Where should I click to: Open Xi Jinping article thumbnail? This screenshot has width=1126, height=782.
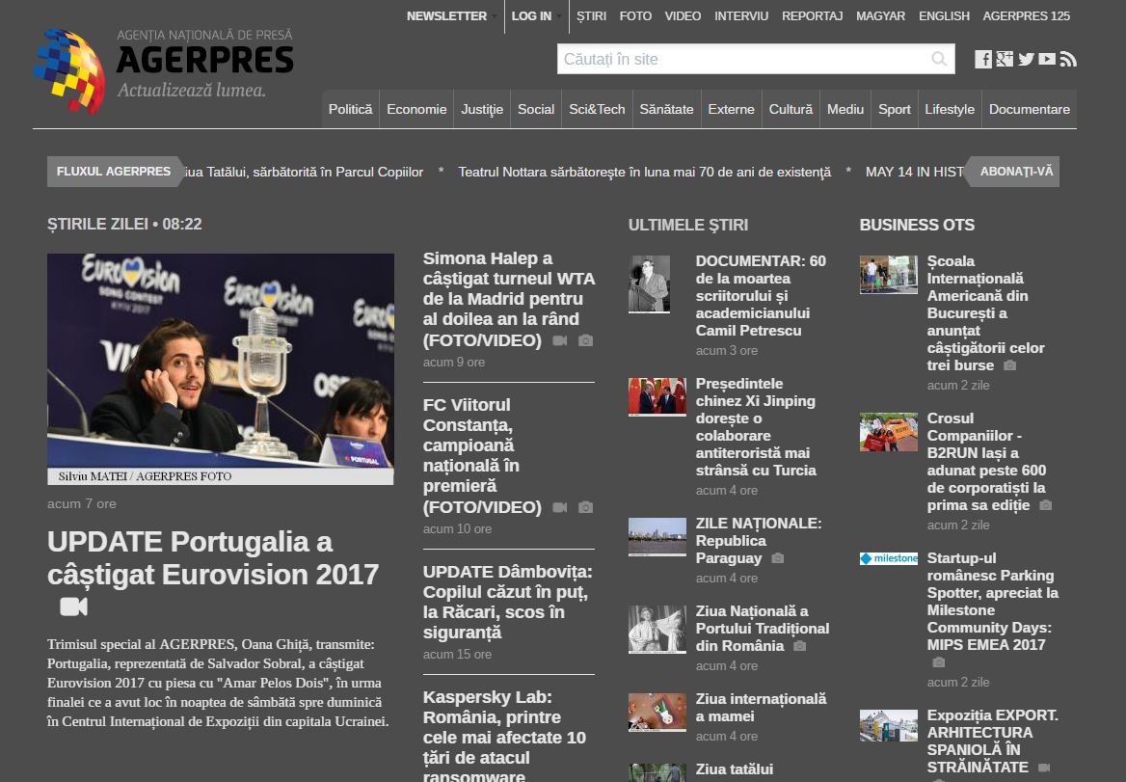coord(657,397)
